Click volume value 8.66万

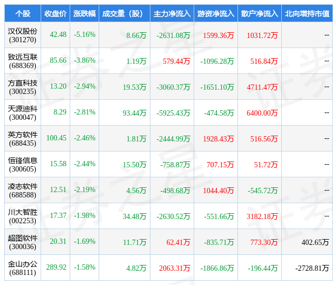136,35
